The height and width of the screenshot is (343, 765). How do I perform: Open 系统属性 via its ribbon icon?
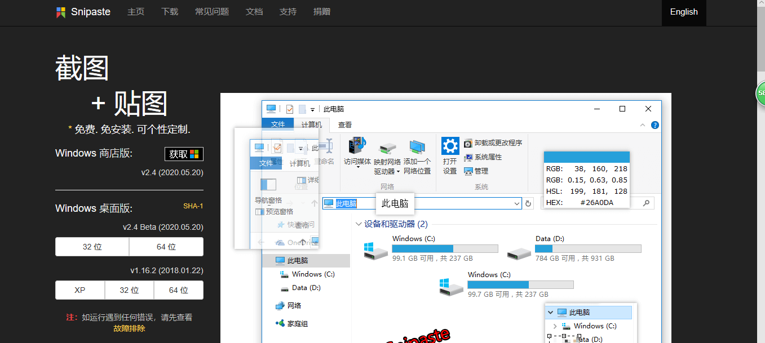click(468, 157)
